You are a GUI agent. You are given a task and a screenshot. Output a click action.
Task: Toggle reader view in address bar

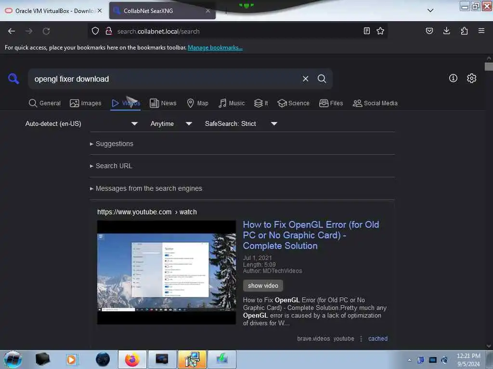(366, 31)
